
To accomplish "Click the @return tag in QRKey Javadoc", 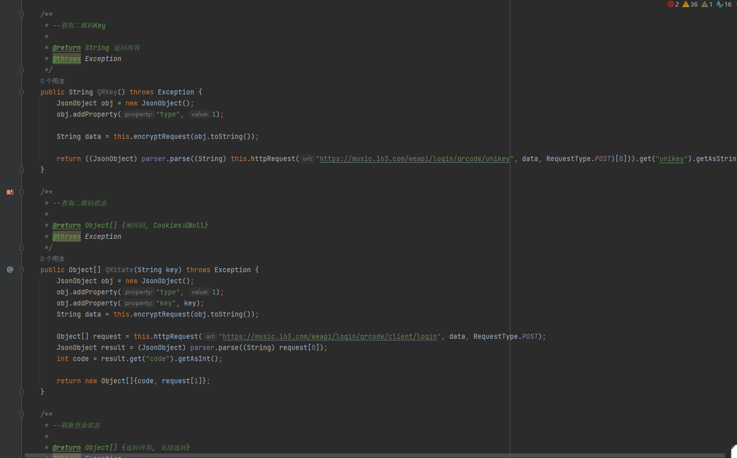I will tap(67, 47).
